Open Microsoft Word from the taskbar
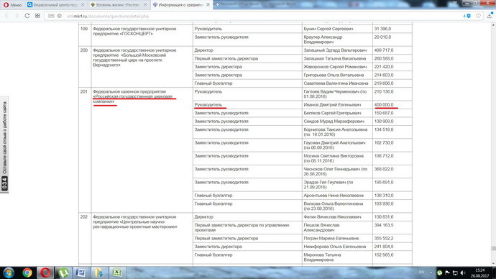 click(x=81, y=273)
